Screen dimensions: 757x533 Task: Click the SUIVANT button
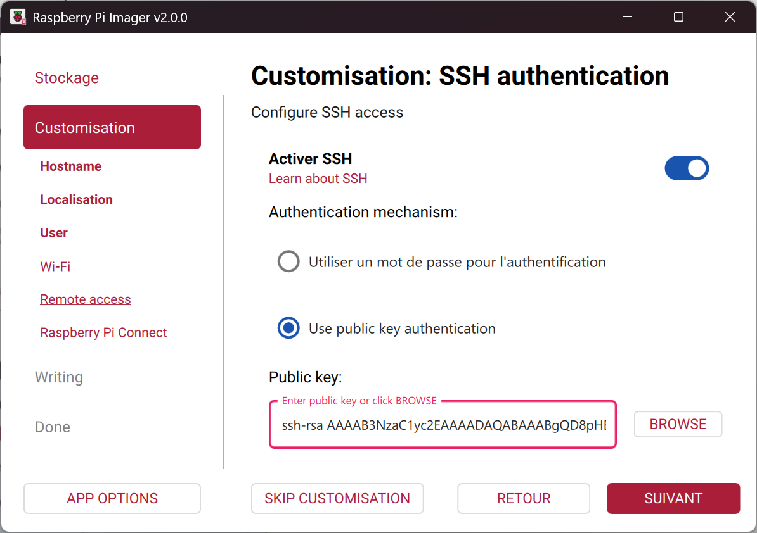coord(673,498)
